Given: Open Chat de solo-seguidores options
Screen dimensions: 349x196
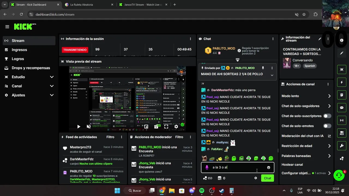Looking at the screenshot, I should coord(306,106).
